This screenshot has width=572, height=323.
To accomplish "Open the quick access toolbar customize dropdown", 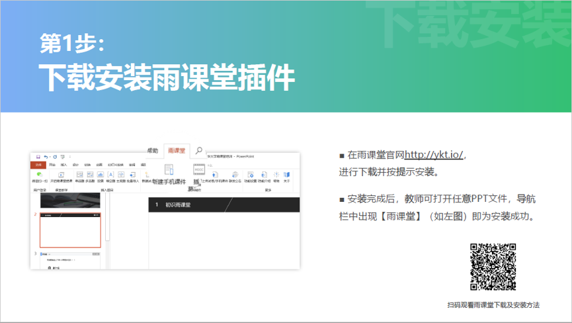I will [x=70, y=157].
